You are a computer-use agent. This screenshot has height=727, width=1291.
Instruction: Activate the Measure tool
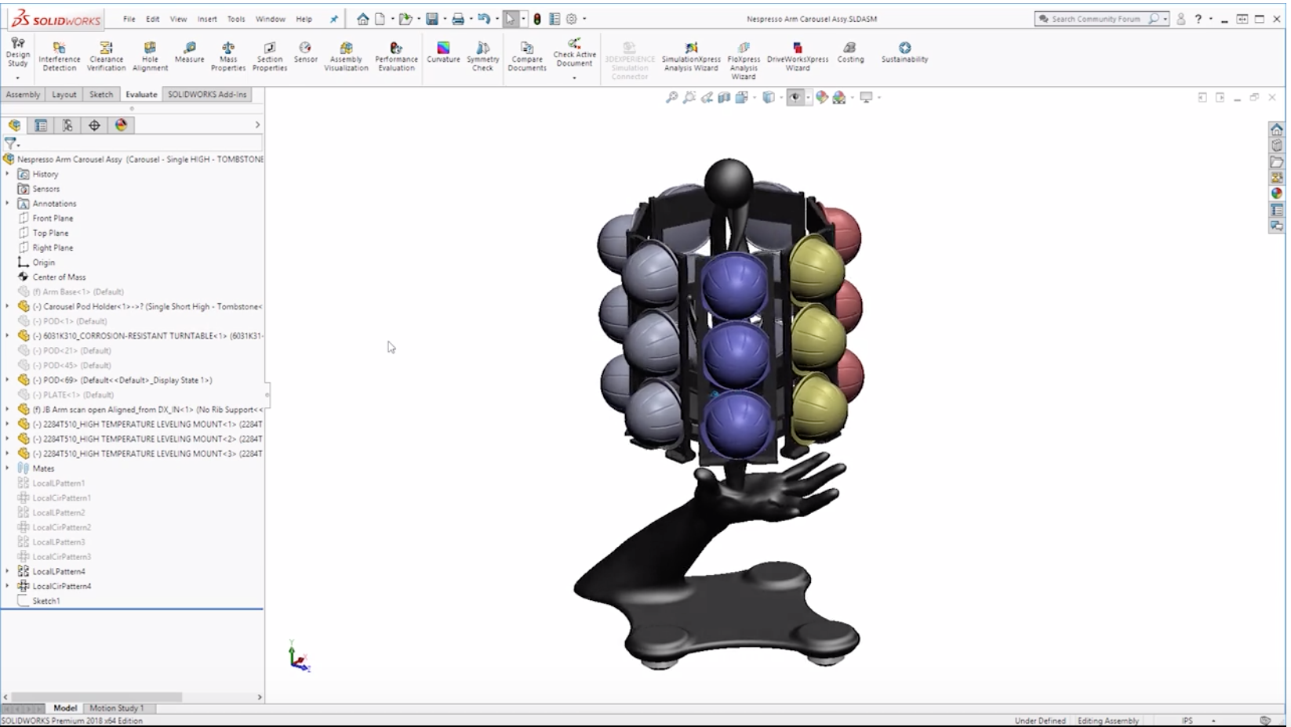(189, 53)
